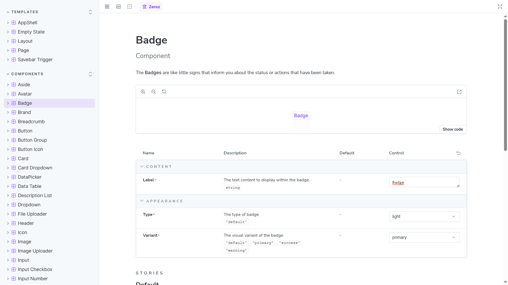Expand the Card component chevron

(8, 159)
